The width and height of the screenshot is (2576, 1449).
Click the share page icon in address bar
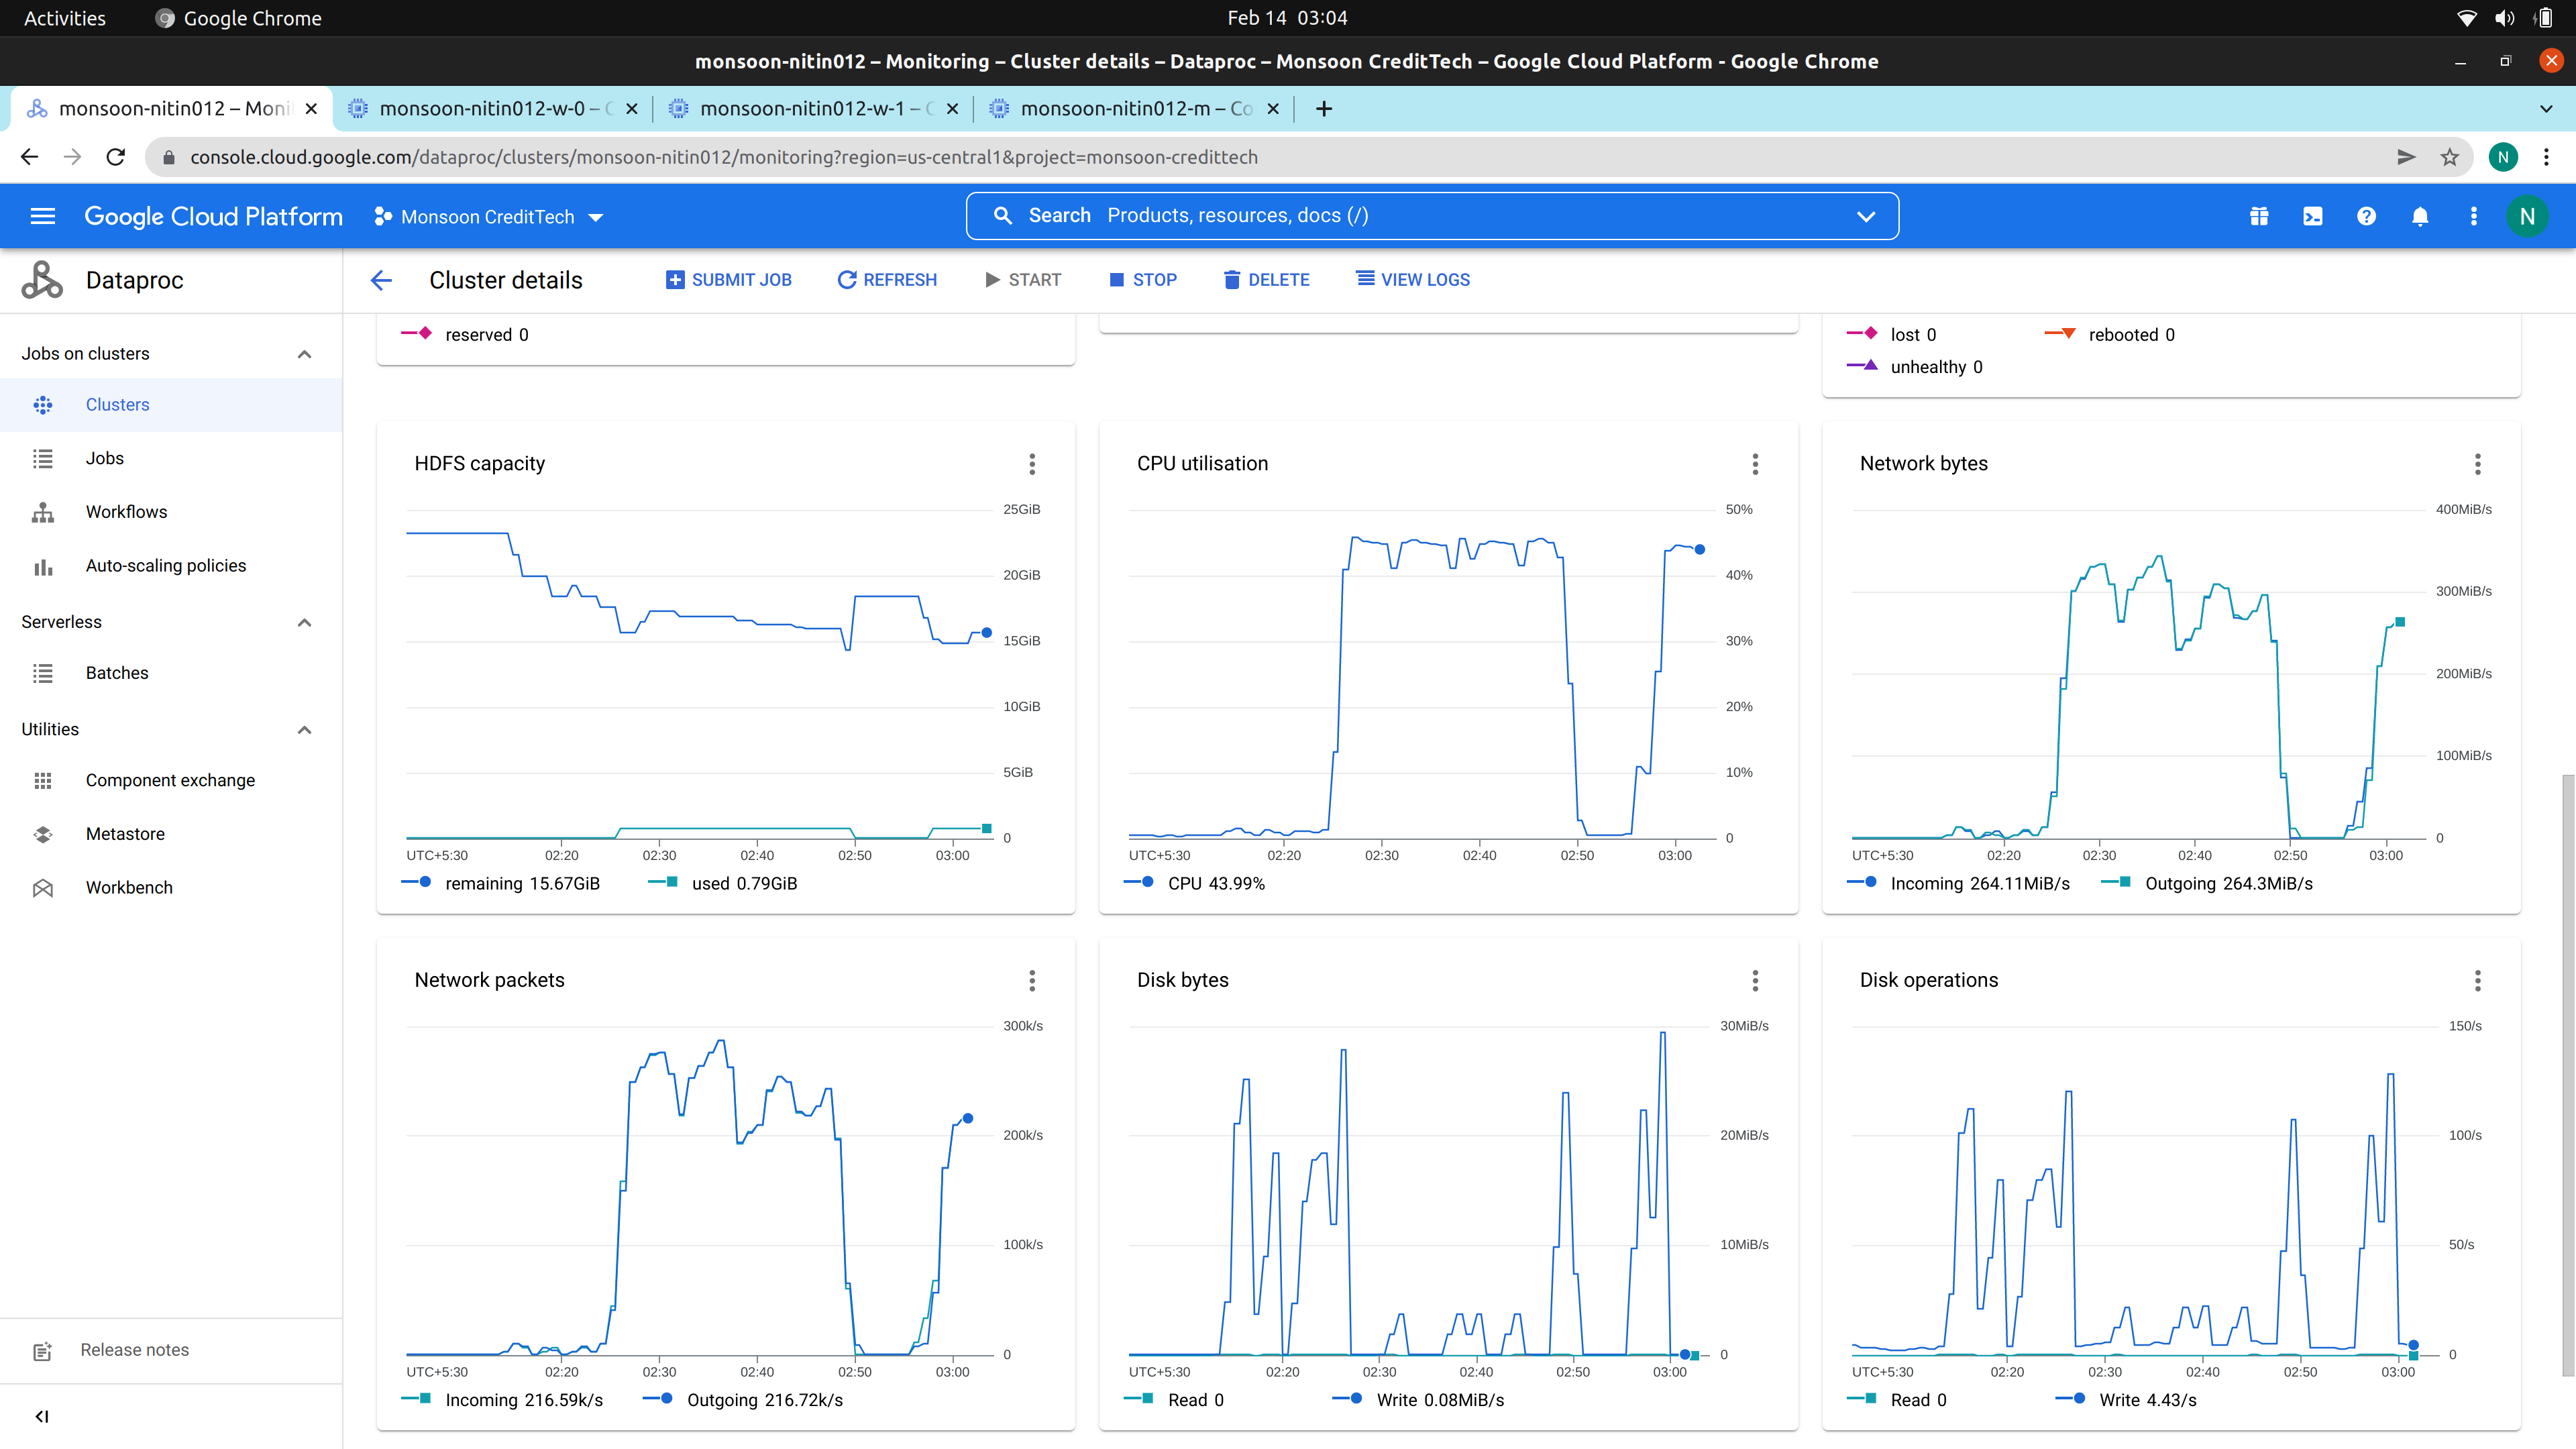pos(2406,157)
